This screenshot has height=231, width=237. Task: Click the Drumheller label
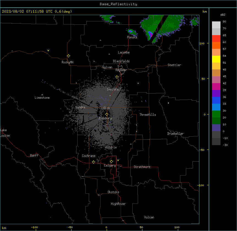point(175,134)
